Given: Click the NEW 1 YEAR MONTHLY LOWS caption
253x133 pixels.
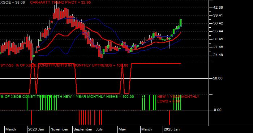Looking at the screenshot, I should pyautogui.click(x=178, y=99).
